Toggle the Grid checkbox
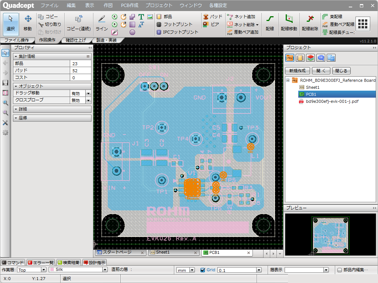The height and width of the screenshot is (283, 378). 203,270
